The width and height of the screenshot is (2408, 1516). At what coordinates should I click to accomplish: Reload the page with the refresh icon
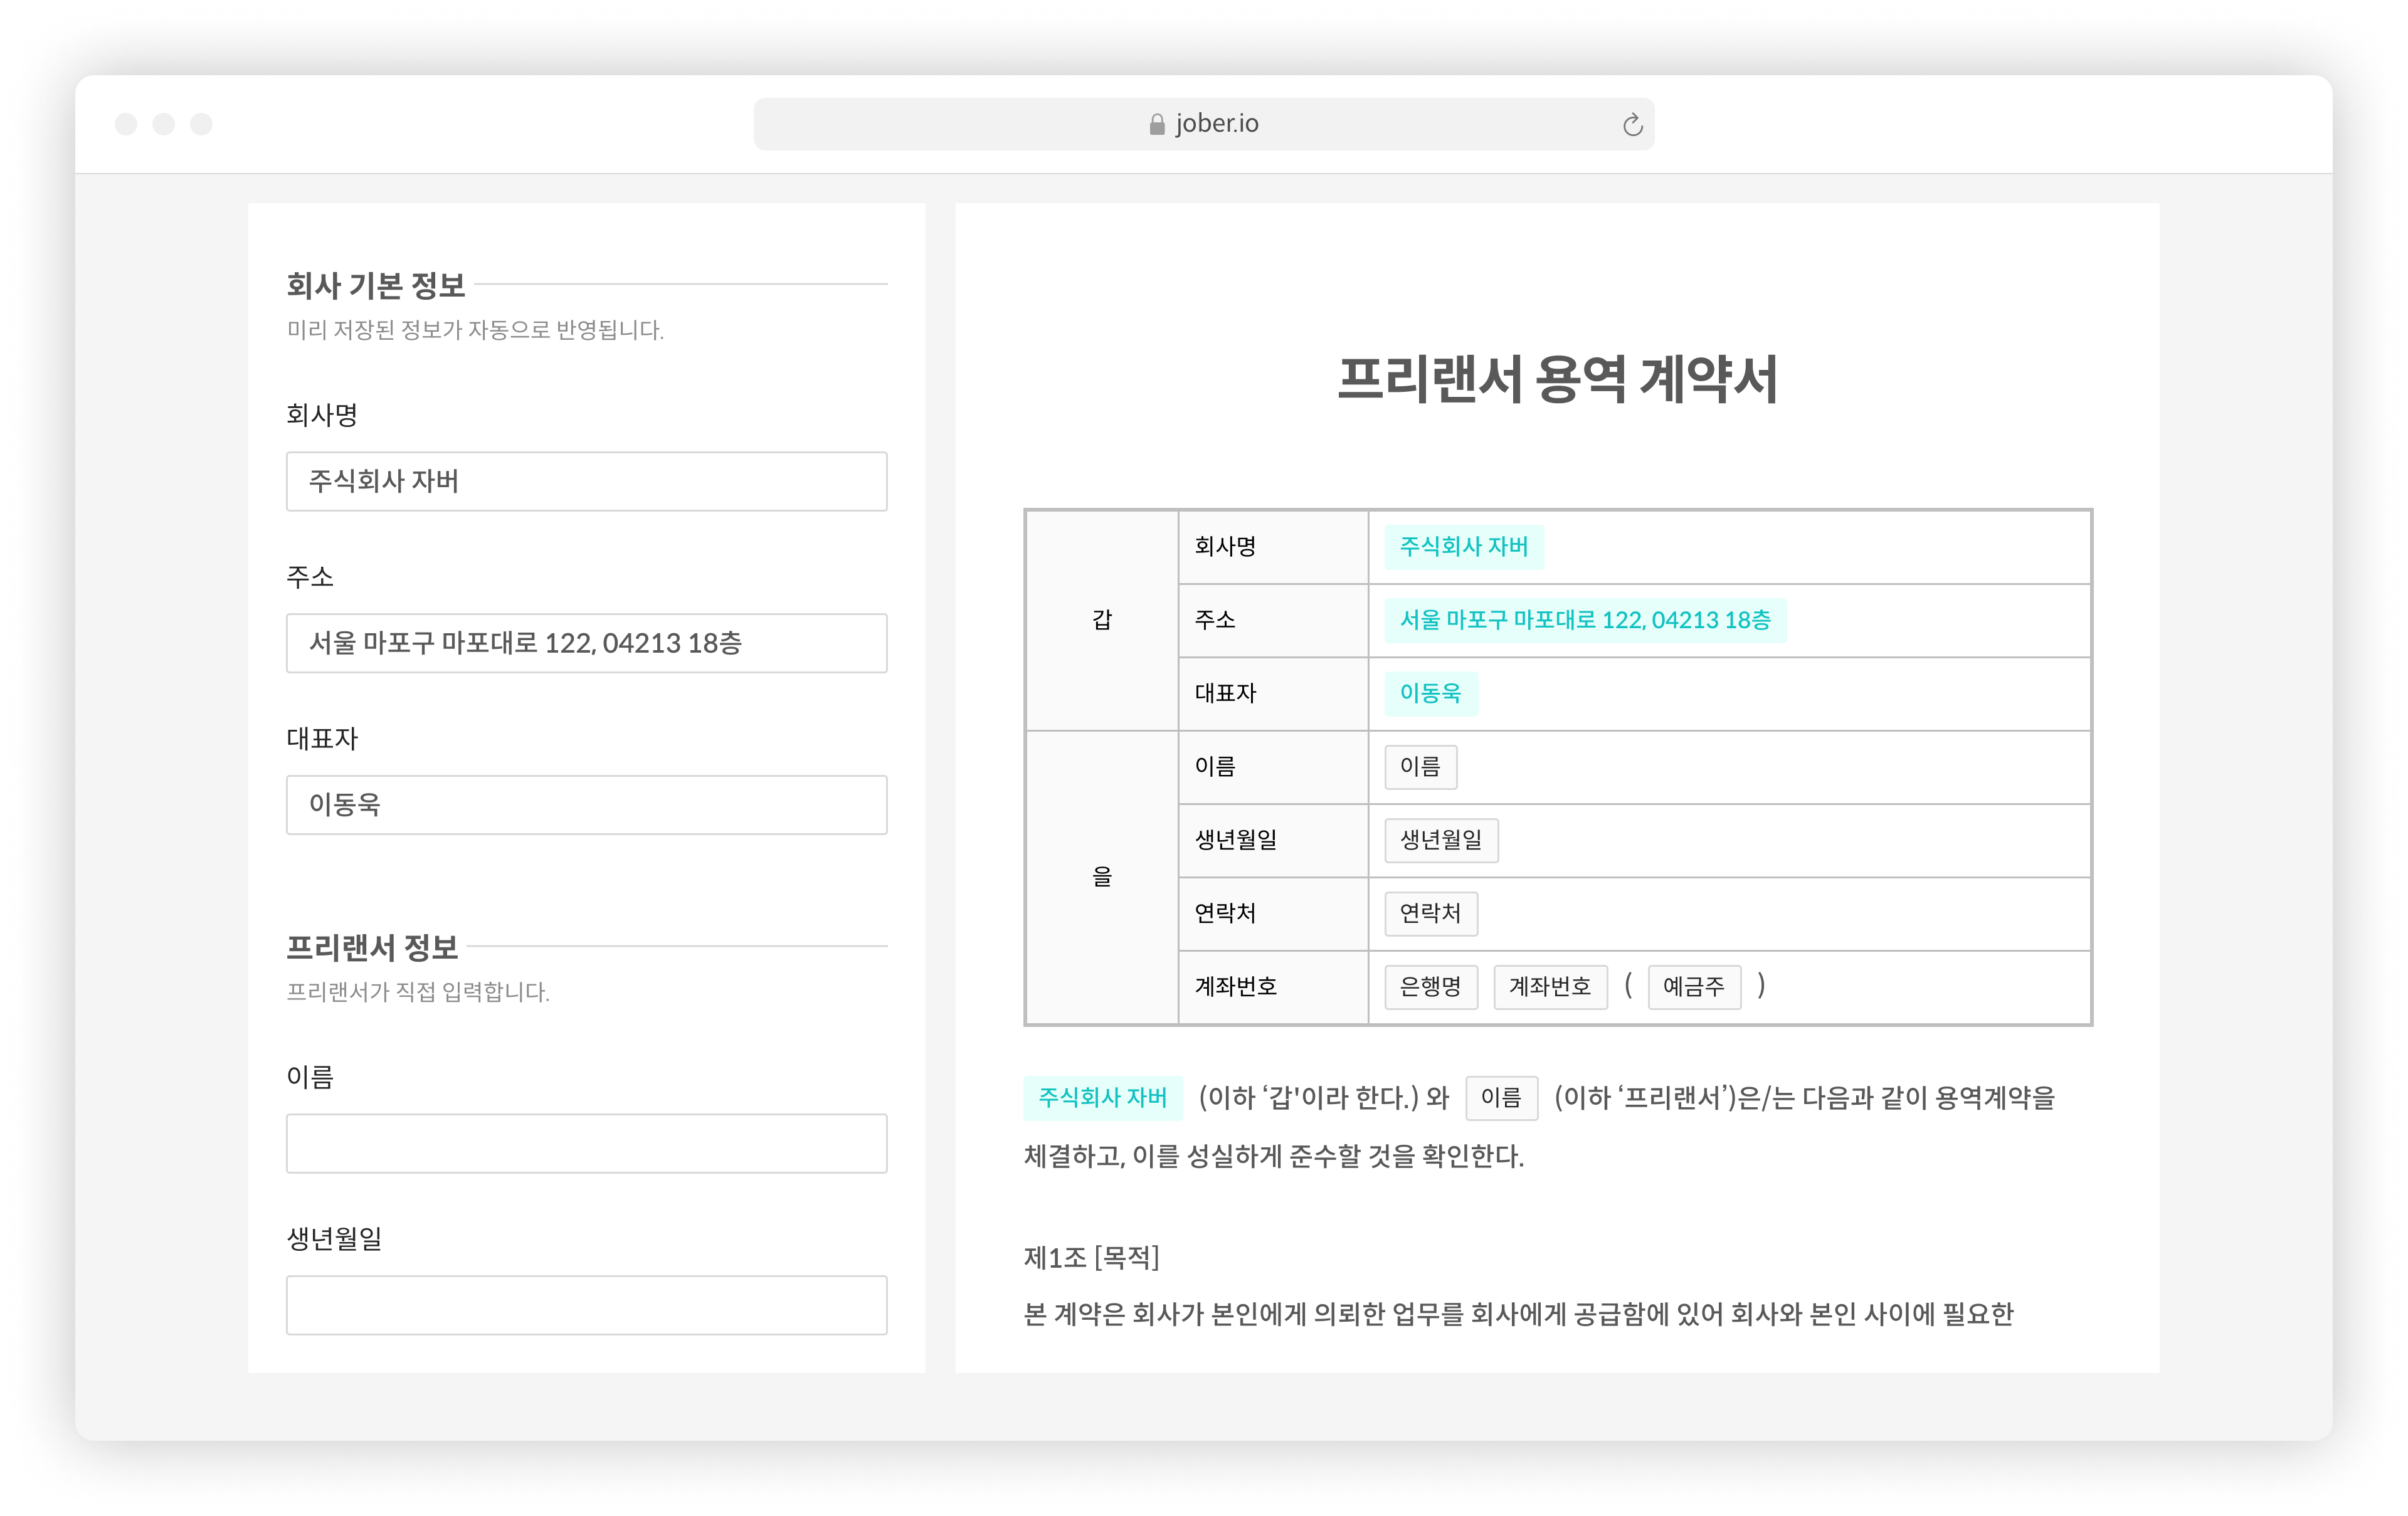point(1632,124)
